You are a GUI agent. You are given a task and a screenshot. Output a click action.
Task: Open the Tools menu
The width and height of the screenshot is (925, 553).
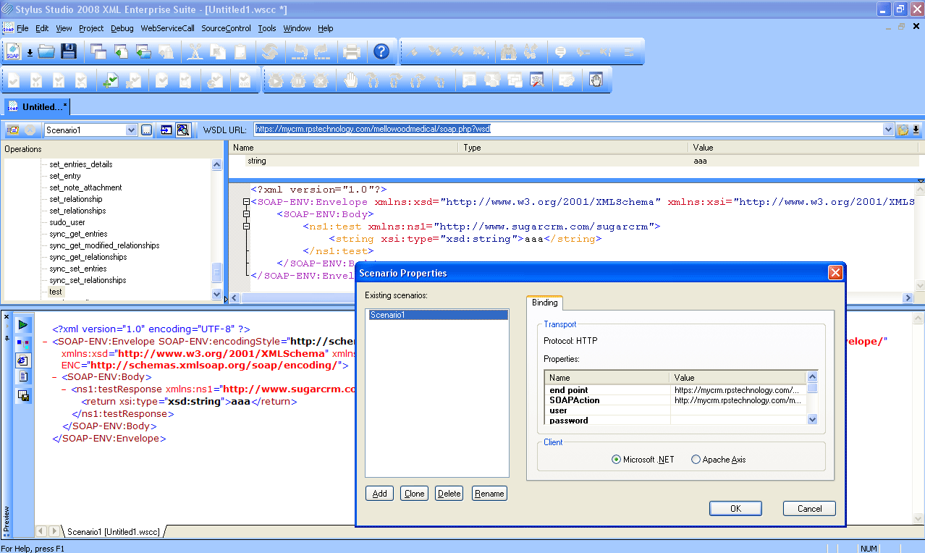pyautogui.click(x=267, y=28)
